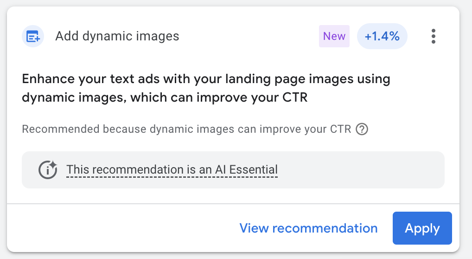Screen dimensions: 472x259
Task: Click the headline line ending "improve your CTR"
Action: click(x=165, y=98)
